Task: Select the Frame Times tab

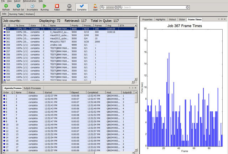Action: tap(195, 19)
